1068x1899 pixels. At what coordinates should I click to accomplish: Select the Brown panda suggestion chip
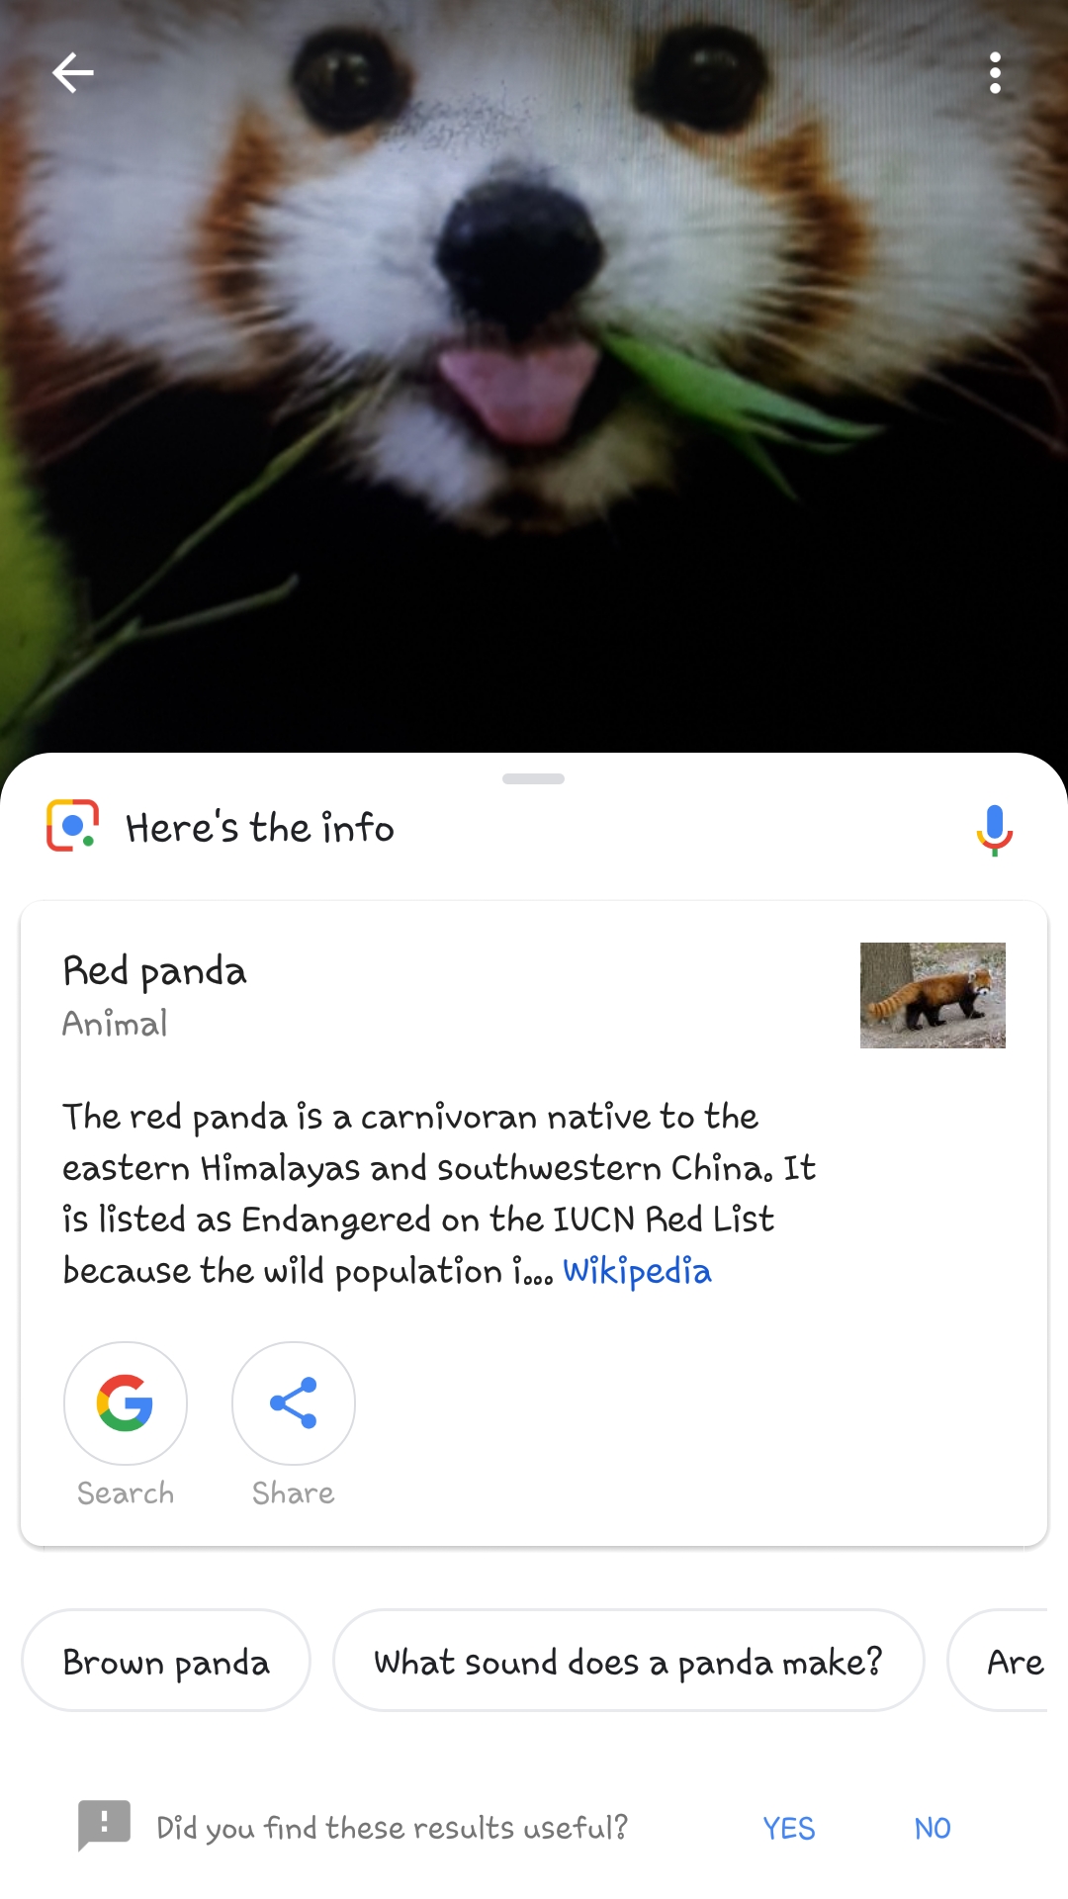point(166,1661)
